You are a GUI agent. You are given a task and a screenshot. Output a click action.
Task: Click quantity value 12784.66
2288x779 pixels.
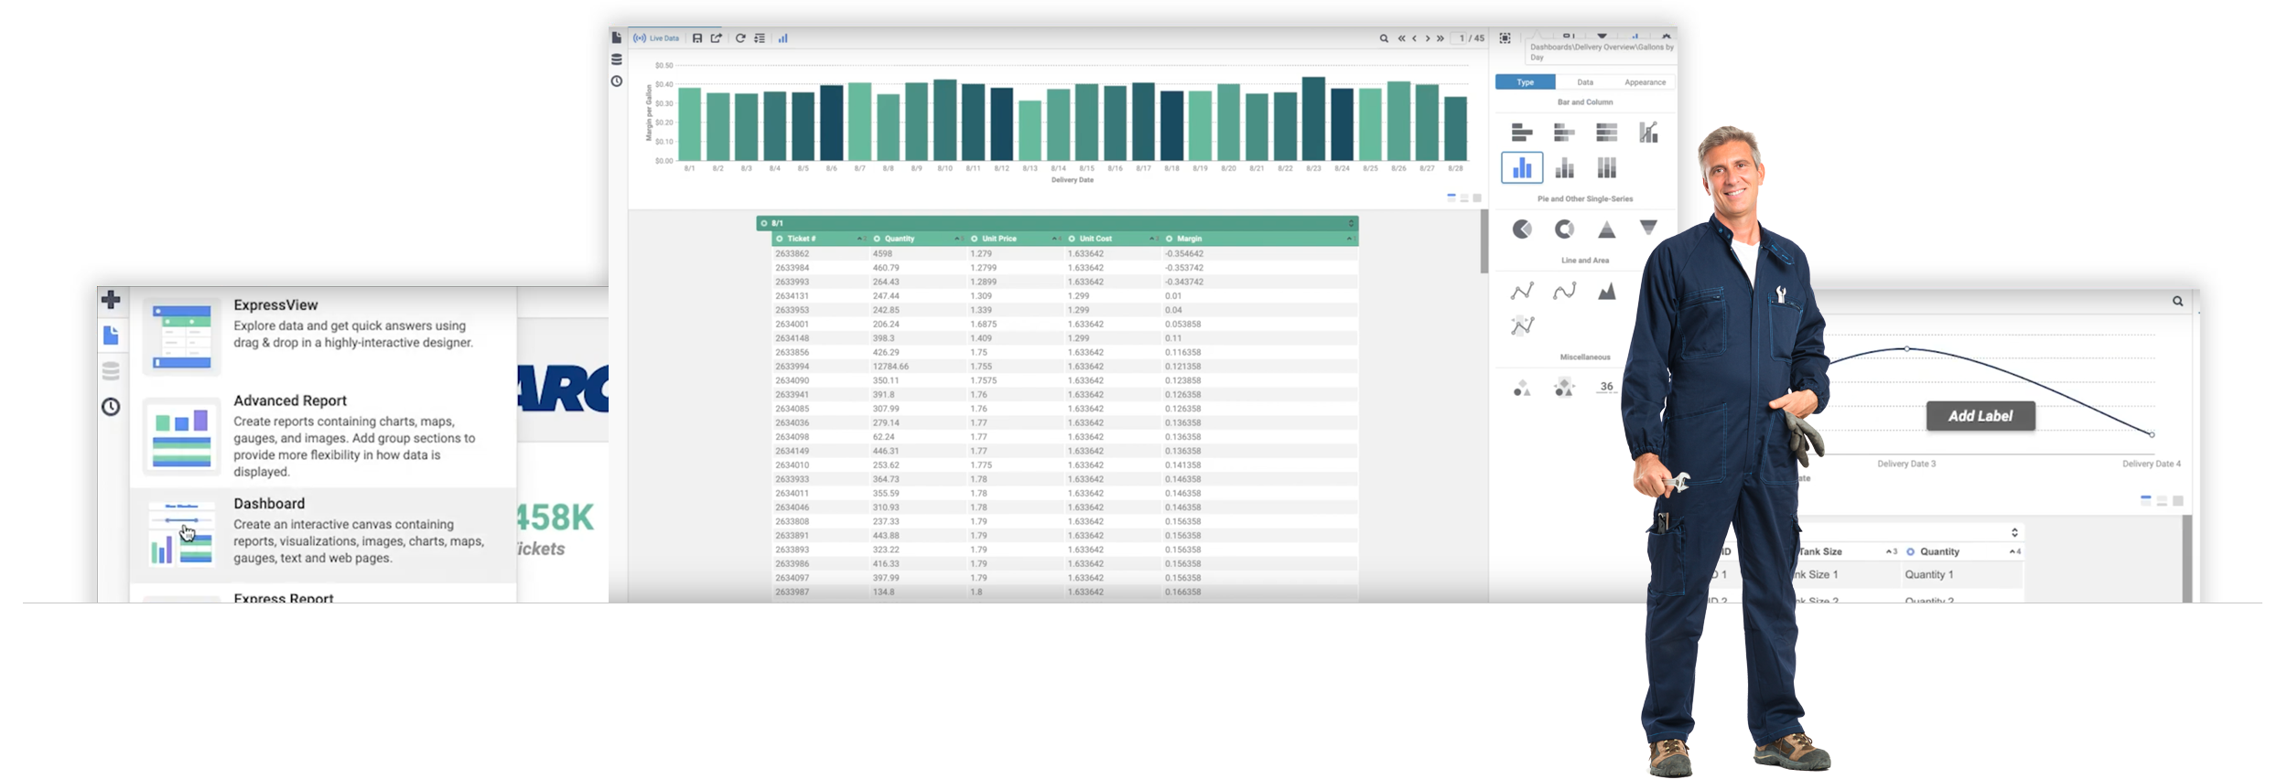(x=890, y=367)
